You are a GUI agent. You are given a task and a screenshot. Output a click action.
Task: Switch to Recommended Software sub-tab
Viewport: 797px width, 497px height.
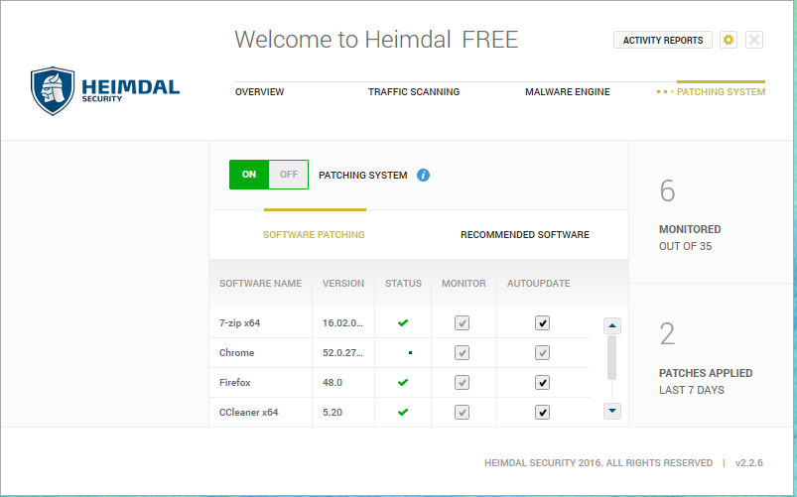click(x=525, y=235)
